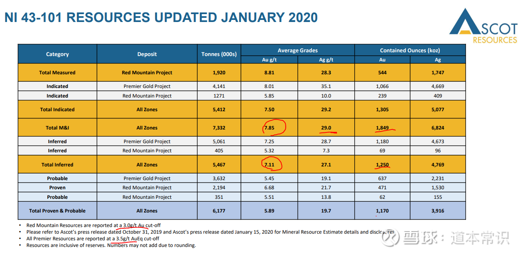Select the 7.50 Au grade value
This screenshot has height=254, width=525.
coord(269,110)
